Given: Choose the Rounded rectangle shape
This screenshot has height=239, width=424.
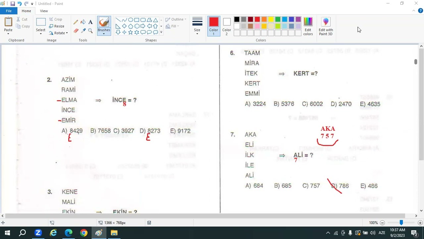Looking at the screenshot, I should [143, 20].
